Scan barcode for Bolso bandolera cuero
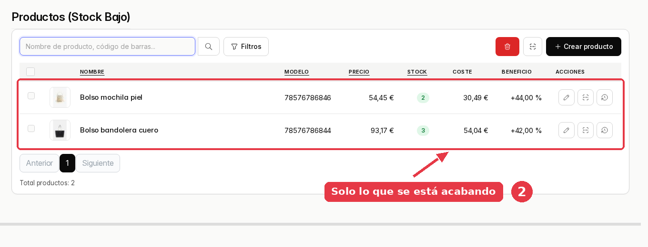The image size is (648, 247). pos(586,130)
